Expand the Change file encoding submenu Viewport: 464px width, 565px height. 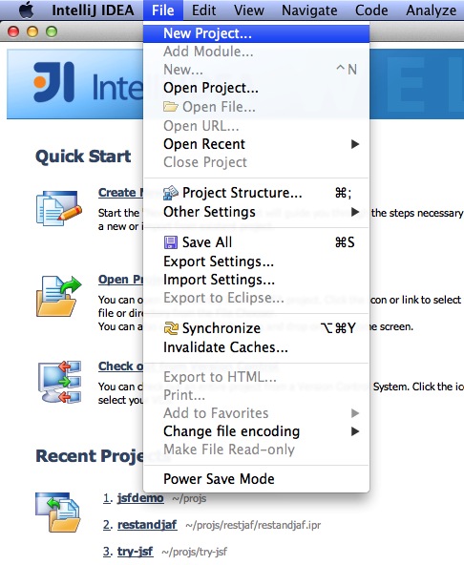point(256,431)
